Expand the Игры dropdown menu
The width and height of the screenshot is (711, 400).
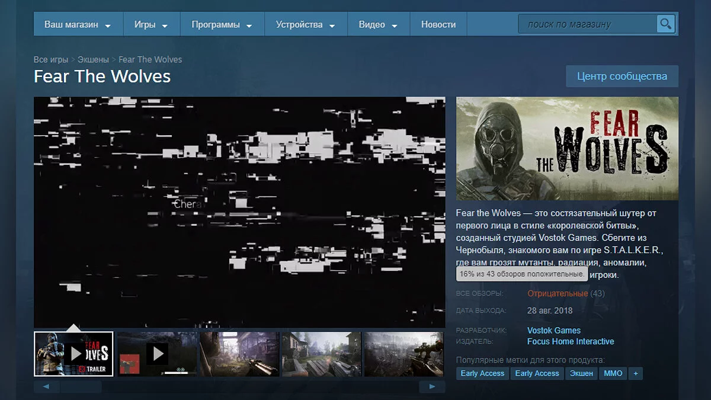point(150,25)
